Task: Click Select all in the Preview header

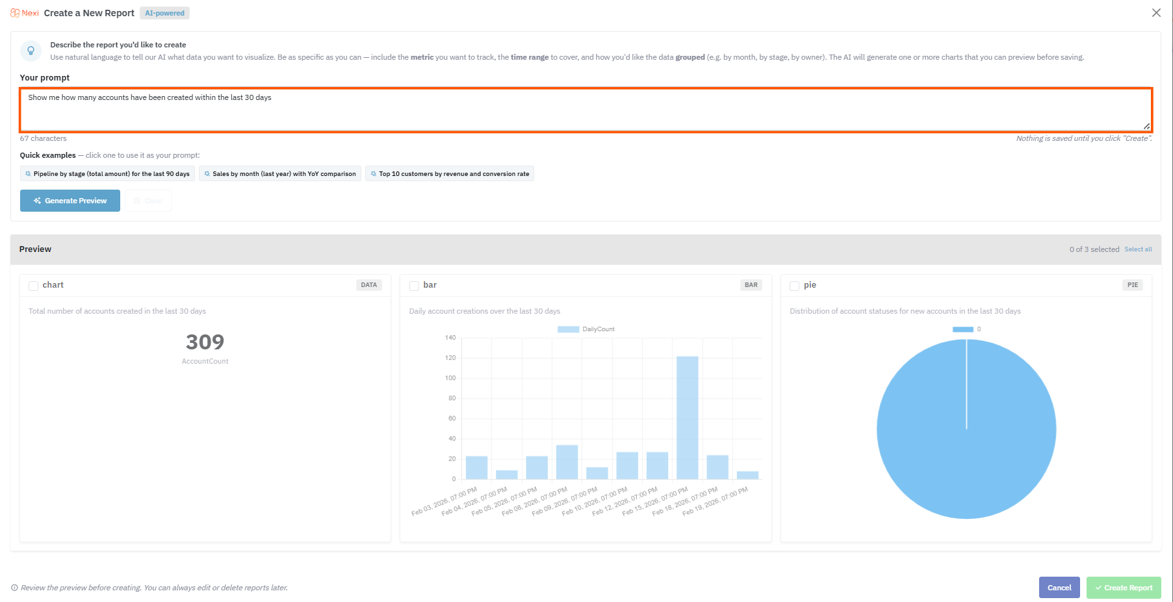Action: (1138, 249)
